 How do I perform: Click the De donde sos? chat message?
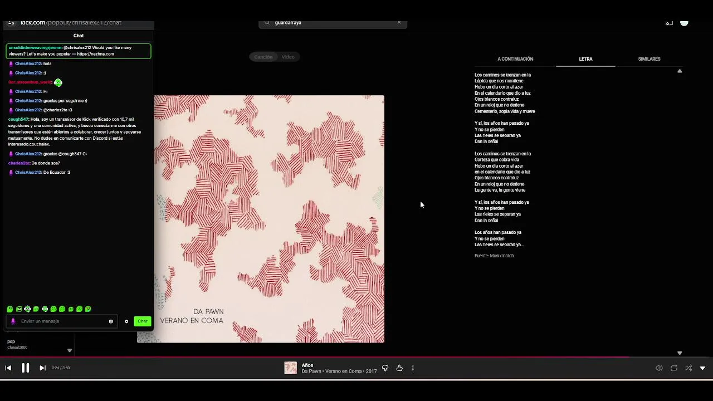[x=46, y=163]
